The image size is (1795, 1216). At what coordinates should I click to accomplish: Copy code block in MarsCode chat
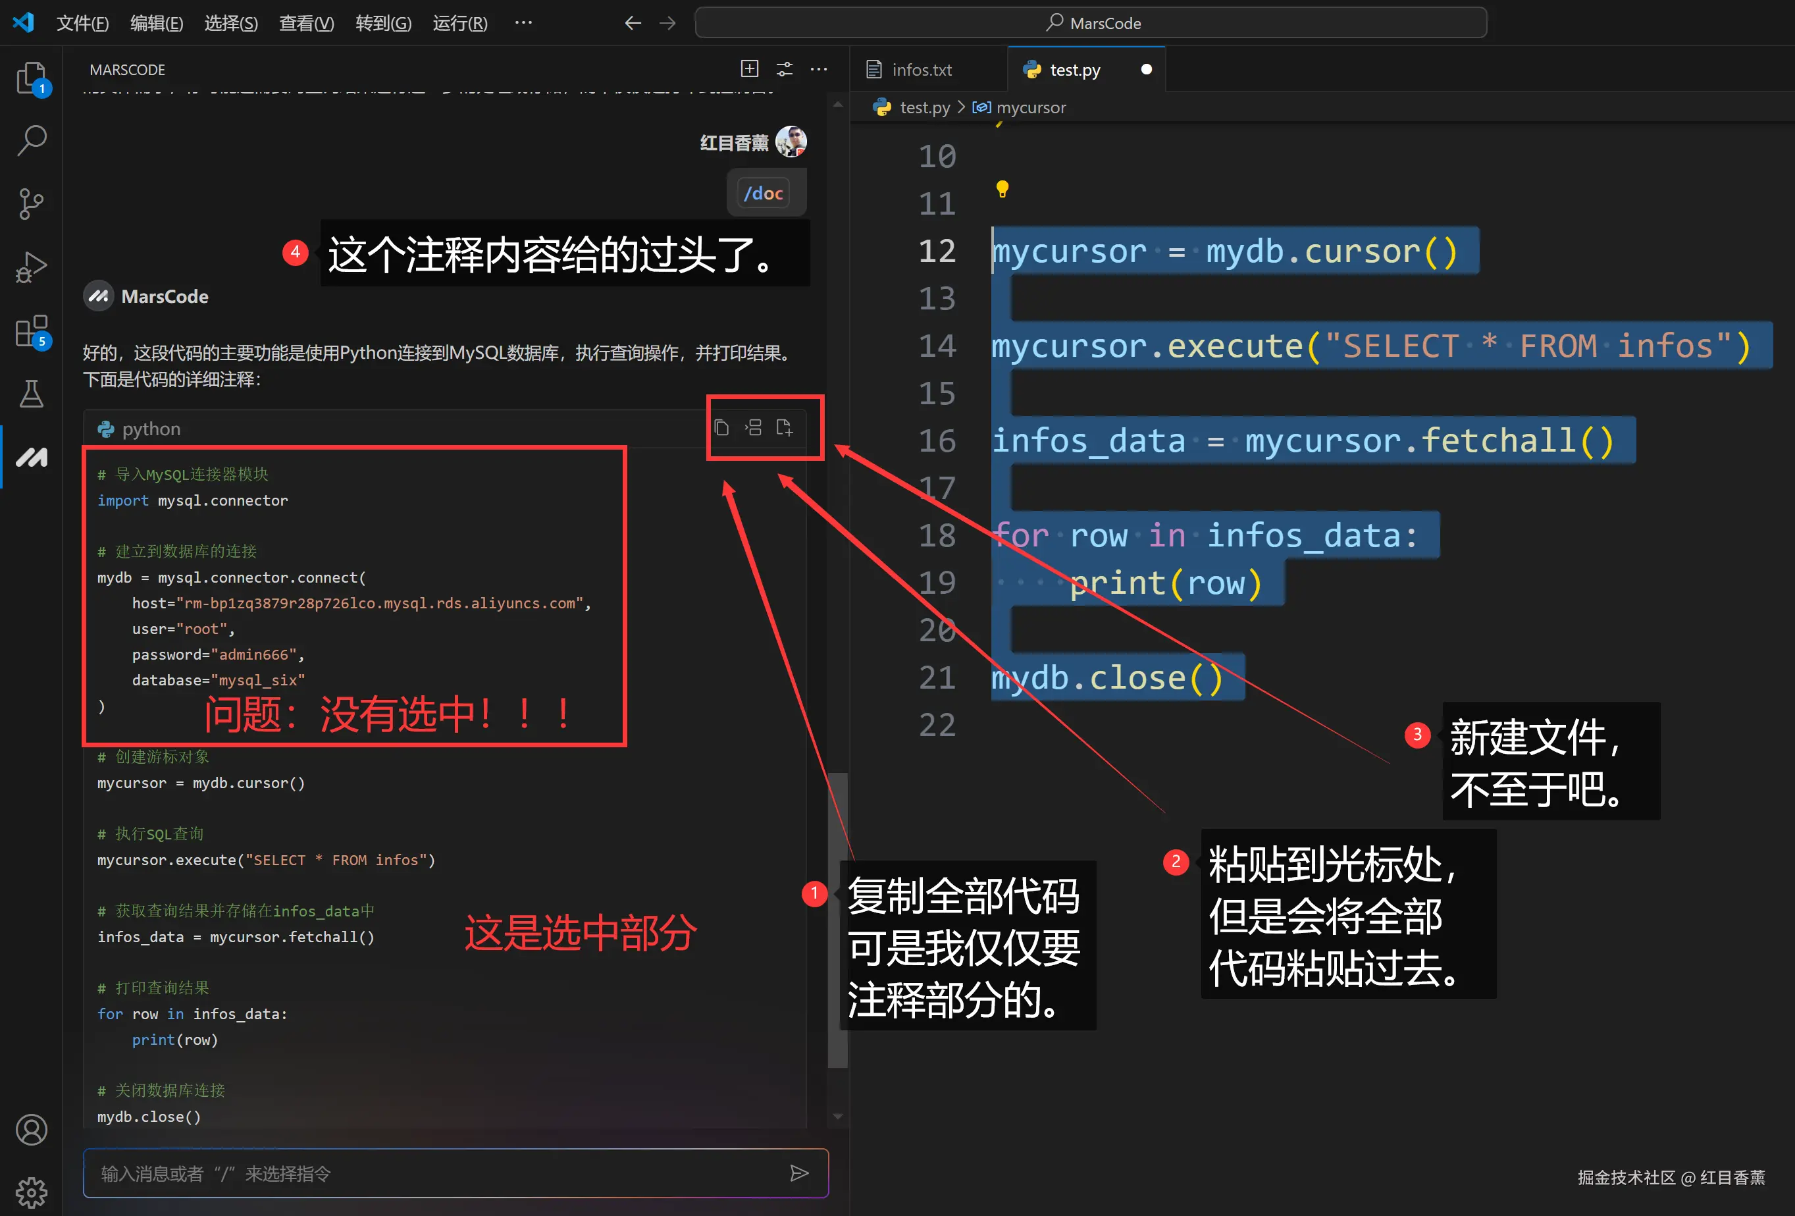point(721,428)
